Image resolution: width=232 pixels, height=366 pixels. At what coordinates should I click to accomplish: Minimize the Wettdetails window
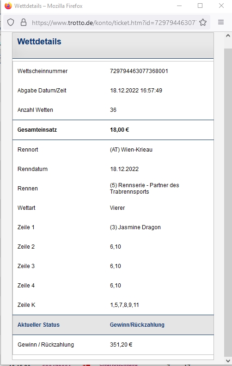pos(179,6)
